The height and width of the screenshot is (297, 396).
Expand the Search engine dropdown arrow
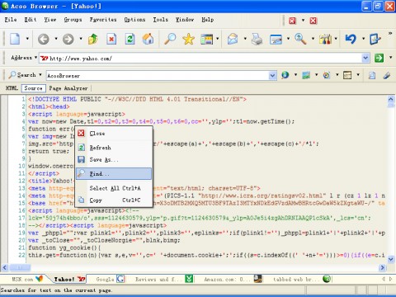point(40,74)
